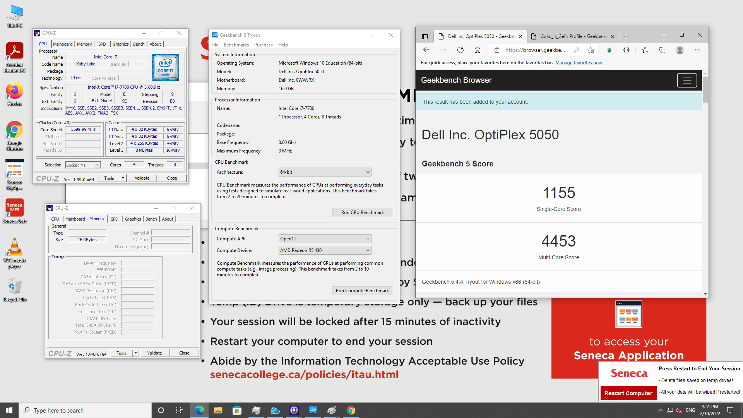Image resolution: width=743 pixels, height=418 pixels.
Task: Open Acrobat Reader DC desktop icon
Action: [15, 58]
